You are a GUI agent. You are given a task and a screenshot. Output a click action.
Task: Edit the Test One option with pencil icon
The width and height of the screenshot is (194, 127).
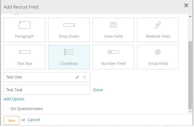click(77, 77)
